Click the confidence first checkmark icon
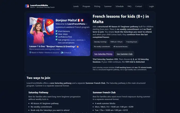This screenshot has width=180, height=113. [56, 37]
